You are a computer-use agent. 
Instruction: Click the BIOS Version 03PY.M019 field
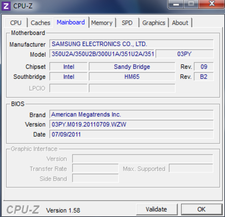point(132,124)
